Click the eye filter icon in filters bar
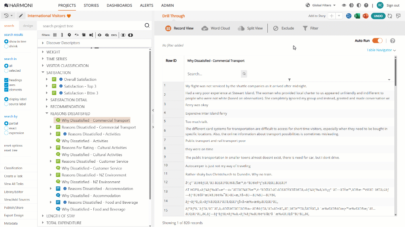 (99, 35)
